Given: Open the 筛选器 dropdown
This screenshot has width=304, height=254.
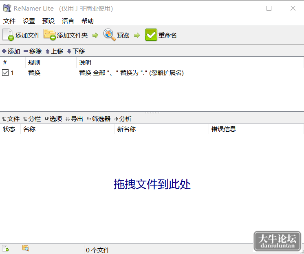Looking at the screenshot, I should point(99,119).
